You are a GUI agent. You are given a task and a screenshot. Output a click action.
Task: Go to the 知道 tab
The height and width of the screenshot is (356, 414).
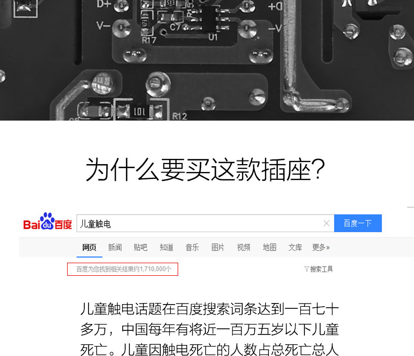point(166,247)
